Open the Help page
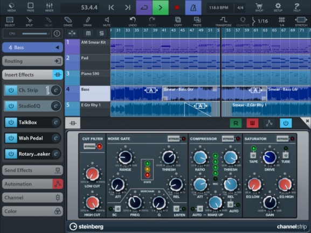Image resolution: width=311 pixels, height=233 pixels. (297, 8)
